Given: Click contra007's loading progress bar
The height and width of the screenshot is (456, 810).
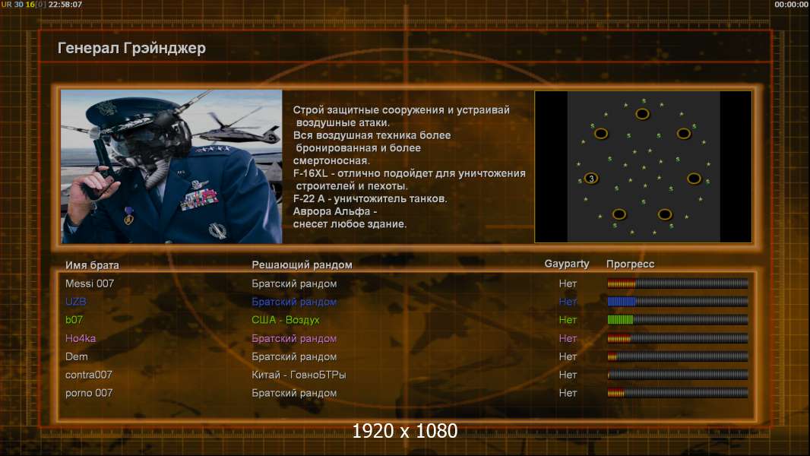Looking at the screenshot, I should (x=678, y=375).
